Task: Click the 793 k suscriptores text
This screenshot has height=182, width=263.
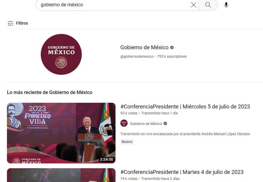Action: pos(172,57)
